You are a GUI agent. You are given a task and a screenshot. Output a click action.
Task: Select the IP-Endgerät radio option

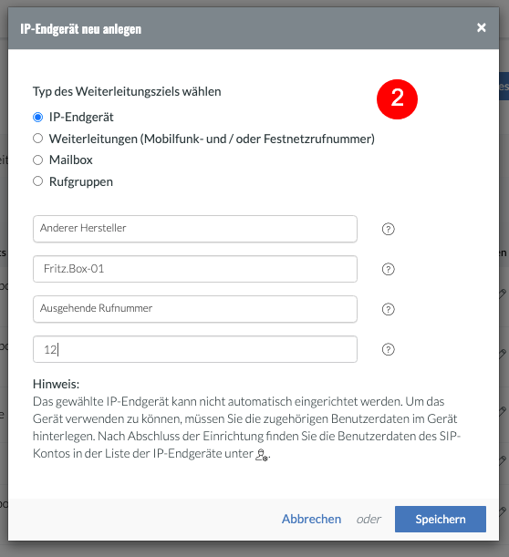pyautogui.click(x=37, y=118)
